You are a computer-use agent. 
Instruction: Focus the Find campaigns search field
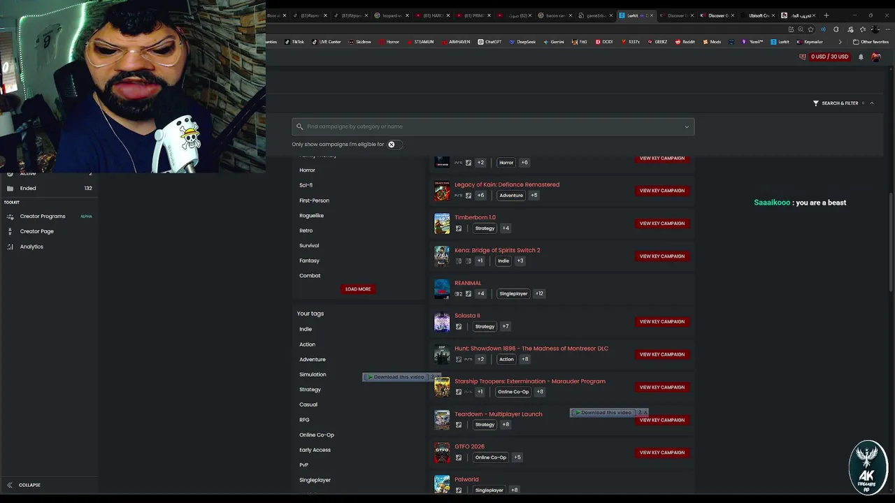[493, 126]
